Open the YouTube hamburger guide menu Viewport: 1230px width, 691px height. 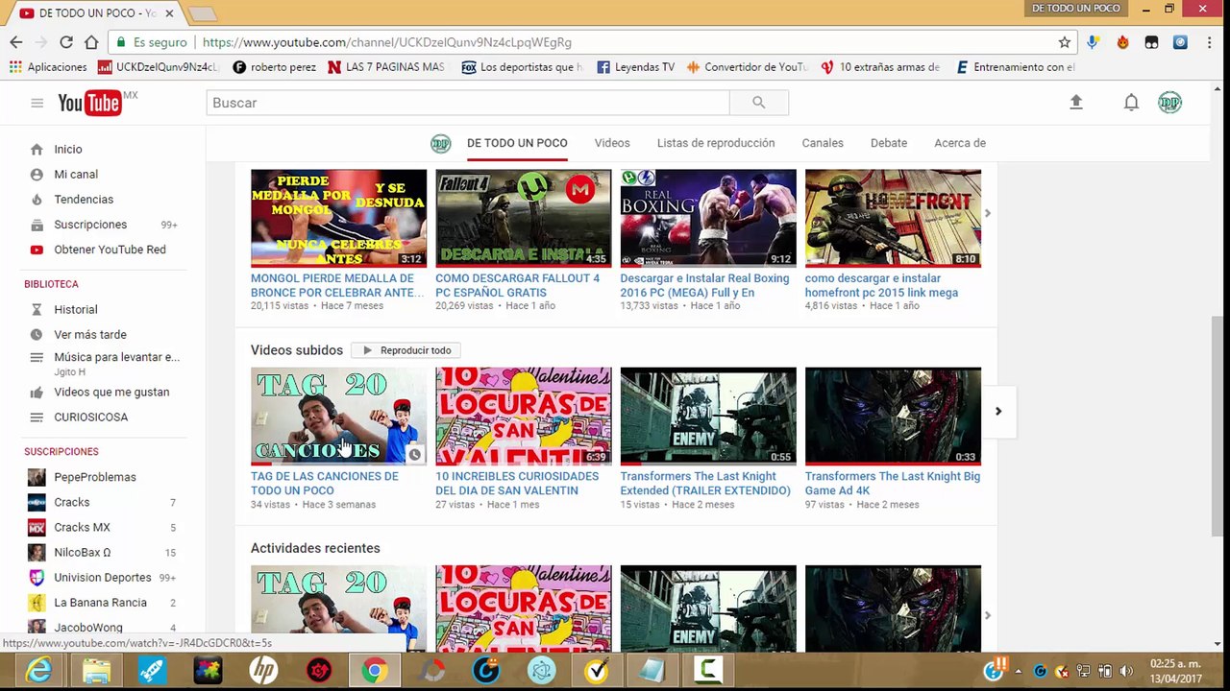37,103
